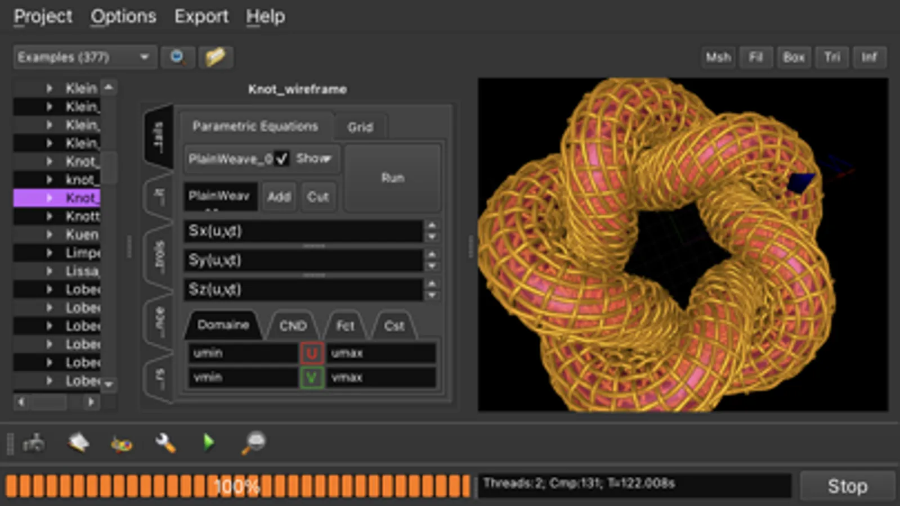Click the Sx(u,v,t) equation field

click(303, 231)
